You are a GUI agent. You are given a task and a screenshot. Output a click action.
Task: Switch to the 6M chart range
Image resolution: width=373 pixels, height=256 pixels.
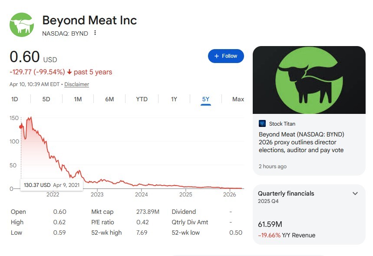pos(109,99)
